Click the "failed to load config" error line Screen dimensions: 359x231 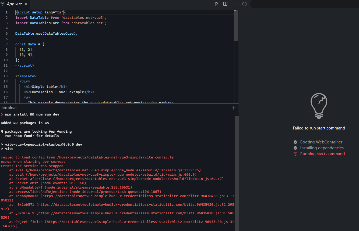click(x=87, y=157)
